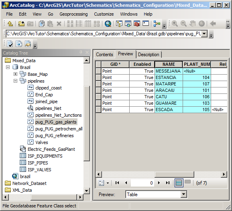This screenshot has width=232, height=211.
Task: Collapse the pipelines feature dataset
Action: click(15, 81)
